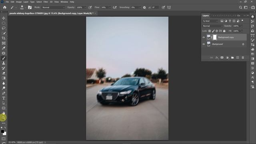Select the Background copy layer name
256x144 pixels.
coord(226,37)
